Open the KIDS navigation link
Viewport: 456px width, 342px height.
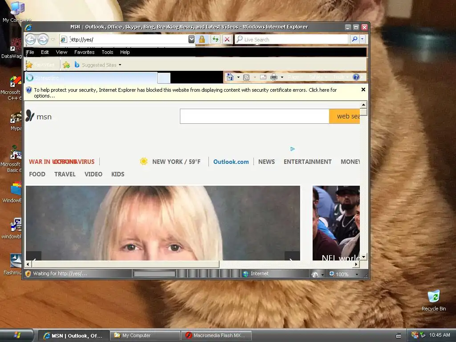tap(118, 174)
